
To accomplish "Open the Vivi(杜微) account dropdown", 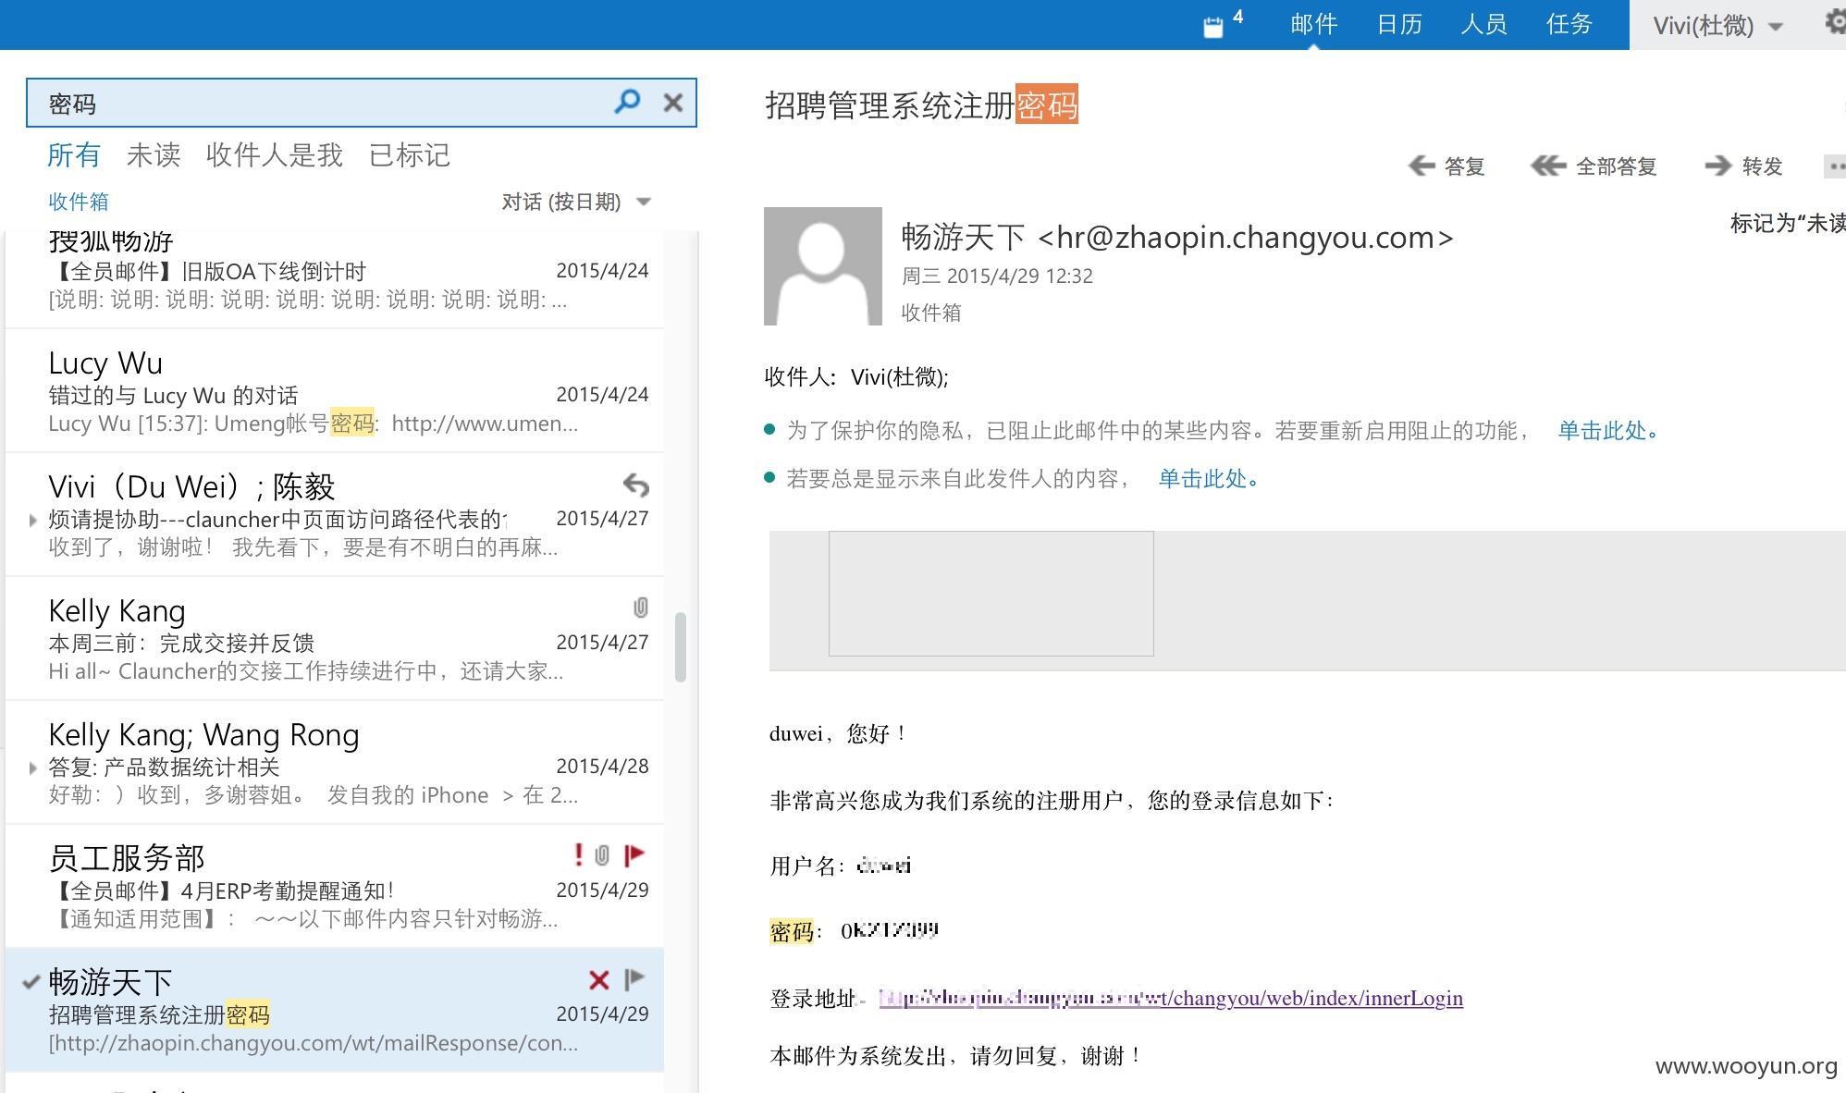I will [x=1717, y=25].
